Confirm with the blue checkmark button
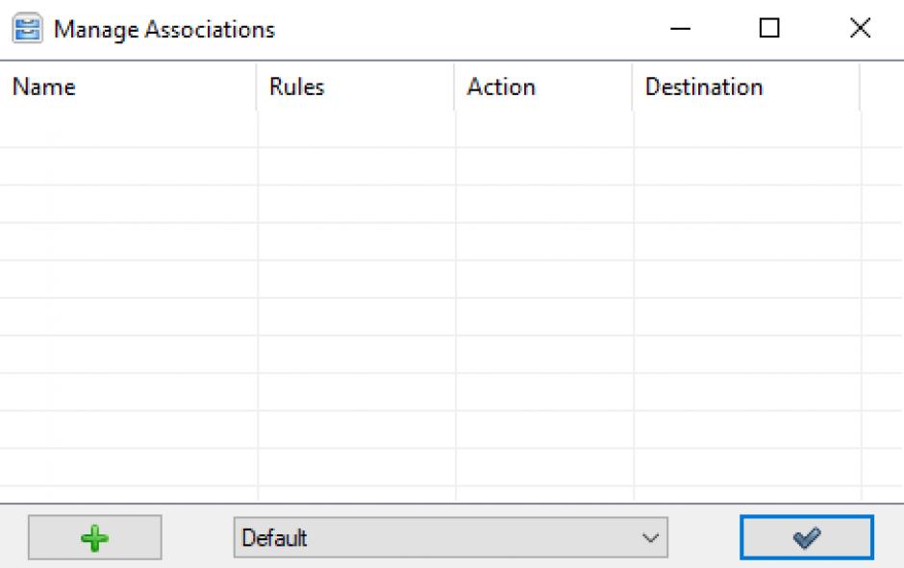The image size is (904, 568). (806, 537)
